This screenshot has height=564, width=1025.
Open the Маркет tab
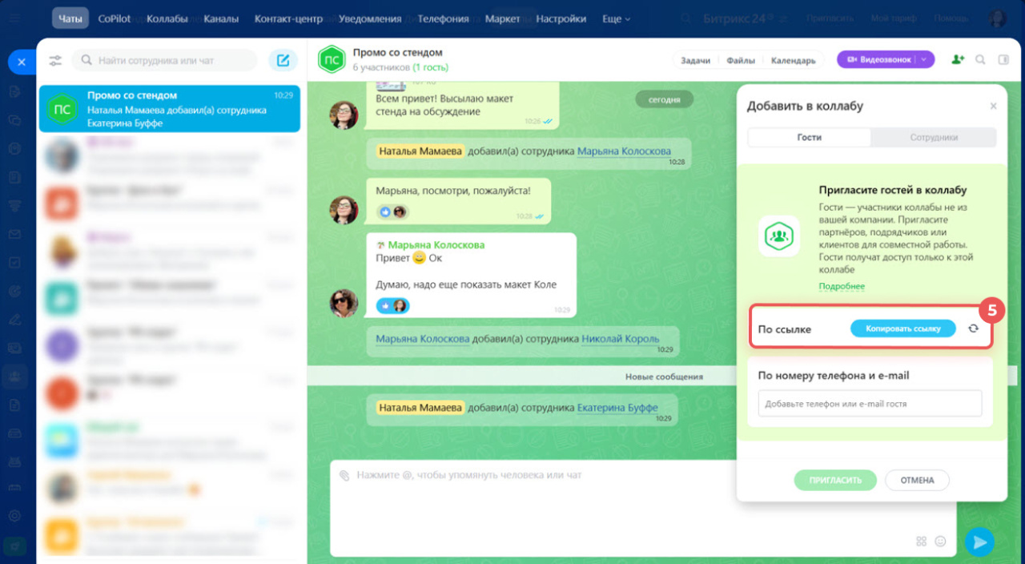503,18
